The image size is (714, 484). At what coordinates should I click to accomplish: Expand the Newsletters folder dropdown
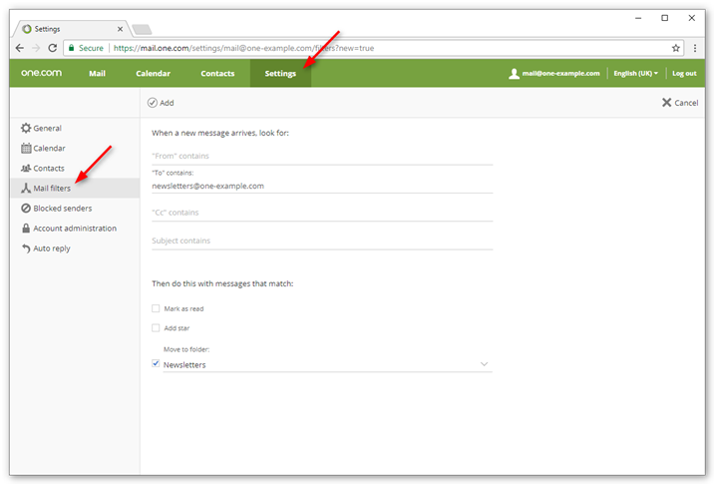click(484, 364)
